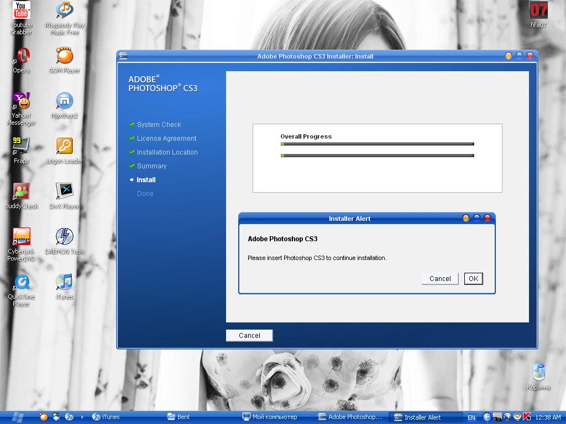Screen dimensions: 566x424
Task: Expand the quick launch arrow in taskbar
Action: [82, 417]
